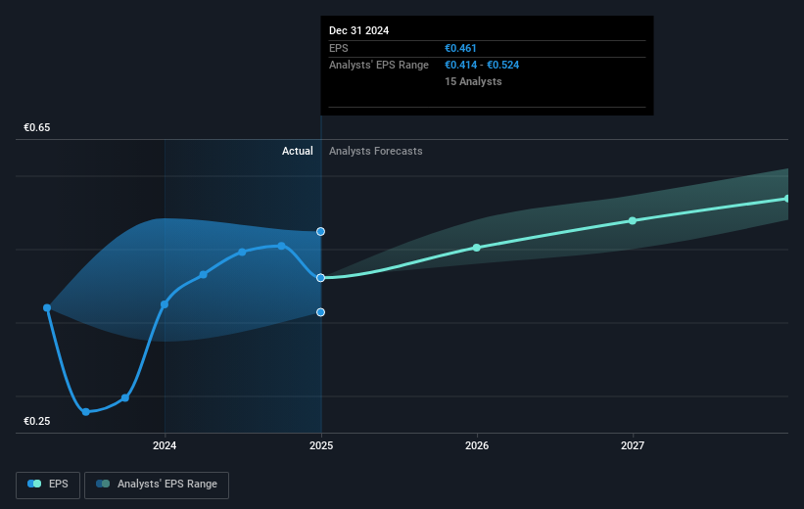This screenshot has width=804, height=509.
Task: Click the EPS point between 2024 and mid-2024
Action: tap(203, 275)
